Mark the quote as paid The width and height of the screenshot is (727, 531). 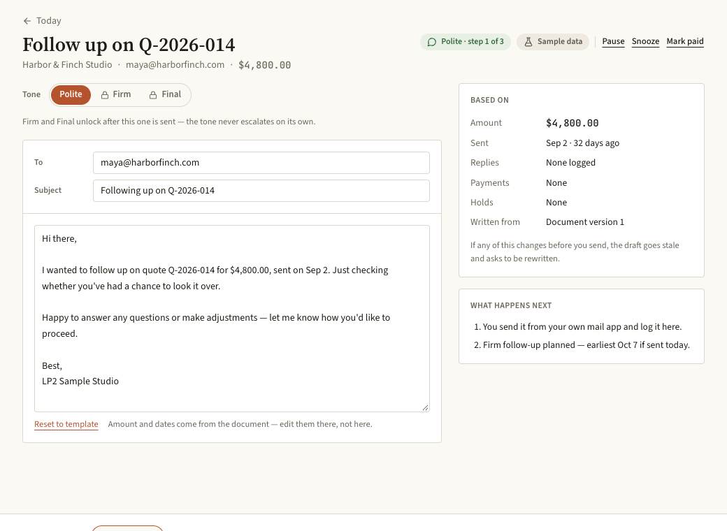pos(685,41)
